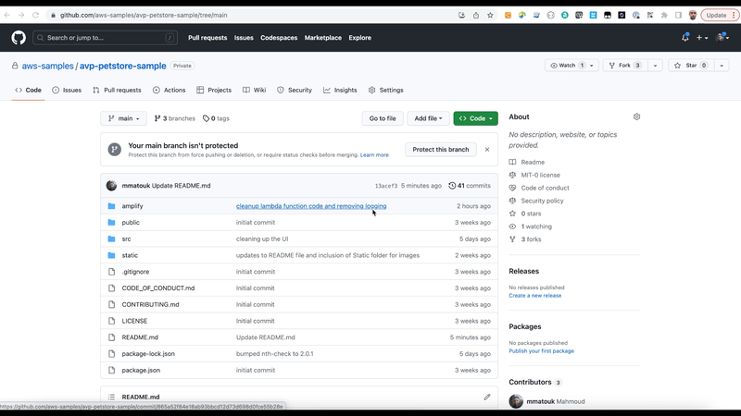The height and width of the screenshot is (416, 741).
Task: Click the public folder icon
Action: pyautogui.click(x=111, y=222)
